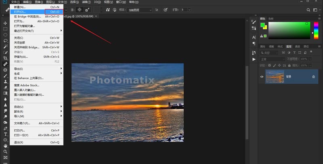The image size is (323, 164).
Task: Click the 背景 layer thumbnail
Action: [x=274, y=76]
